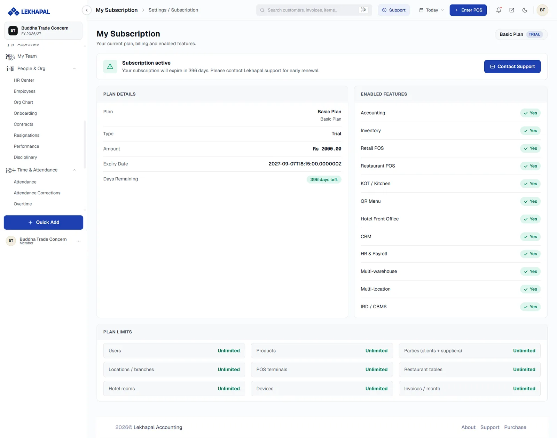Viewport: 557px width, 438px height.
Task: Click the Restaurant tables limit card
Action: [x=470, y=370]
